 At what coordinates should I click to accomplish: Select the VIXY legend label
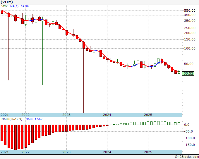pos(4,6)
